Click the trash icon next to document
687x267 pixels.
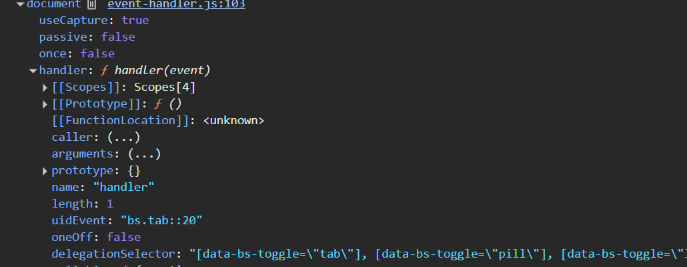pyautogui.click(x=91, y=5)
